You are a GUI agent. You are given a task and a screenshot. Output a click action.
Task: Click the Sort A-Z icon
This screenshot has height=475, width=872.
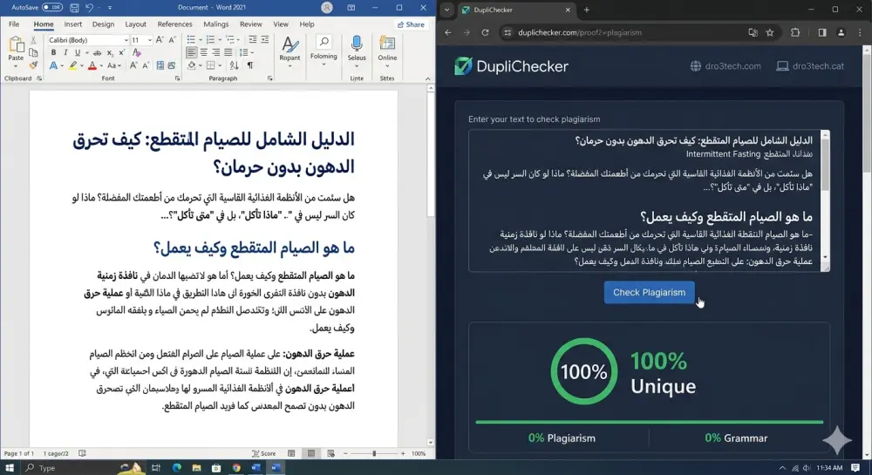click(x=234, y=65)
